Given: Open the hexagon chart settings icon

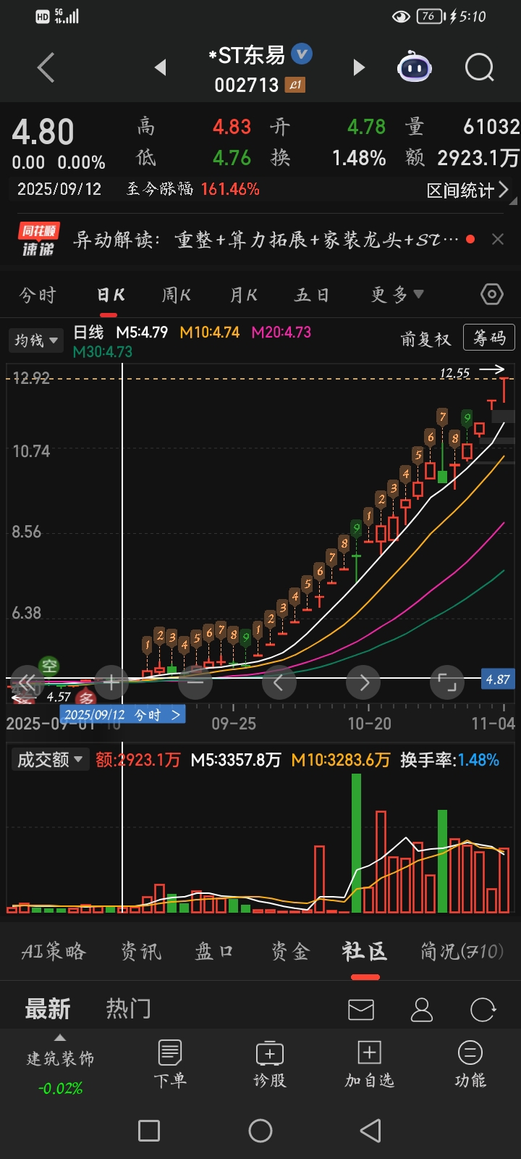Looking at the screenshot, I should [492, 294].
